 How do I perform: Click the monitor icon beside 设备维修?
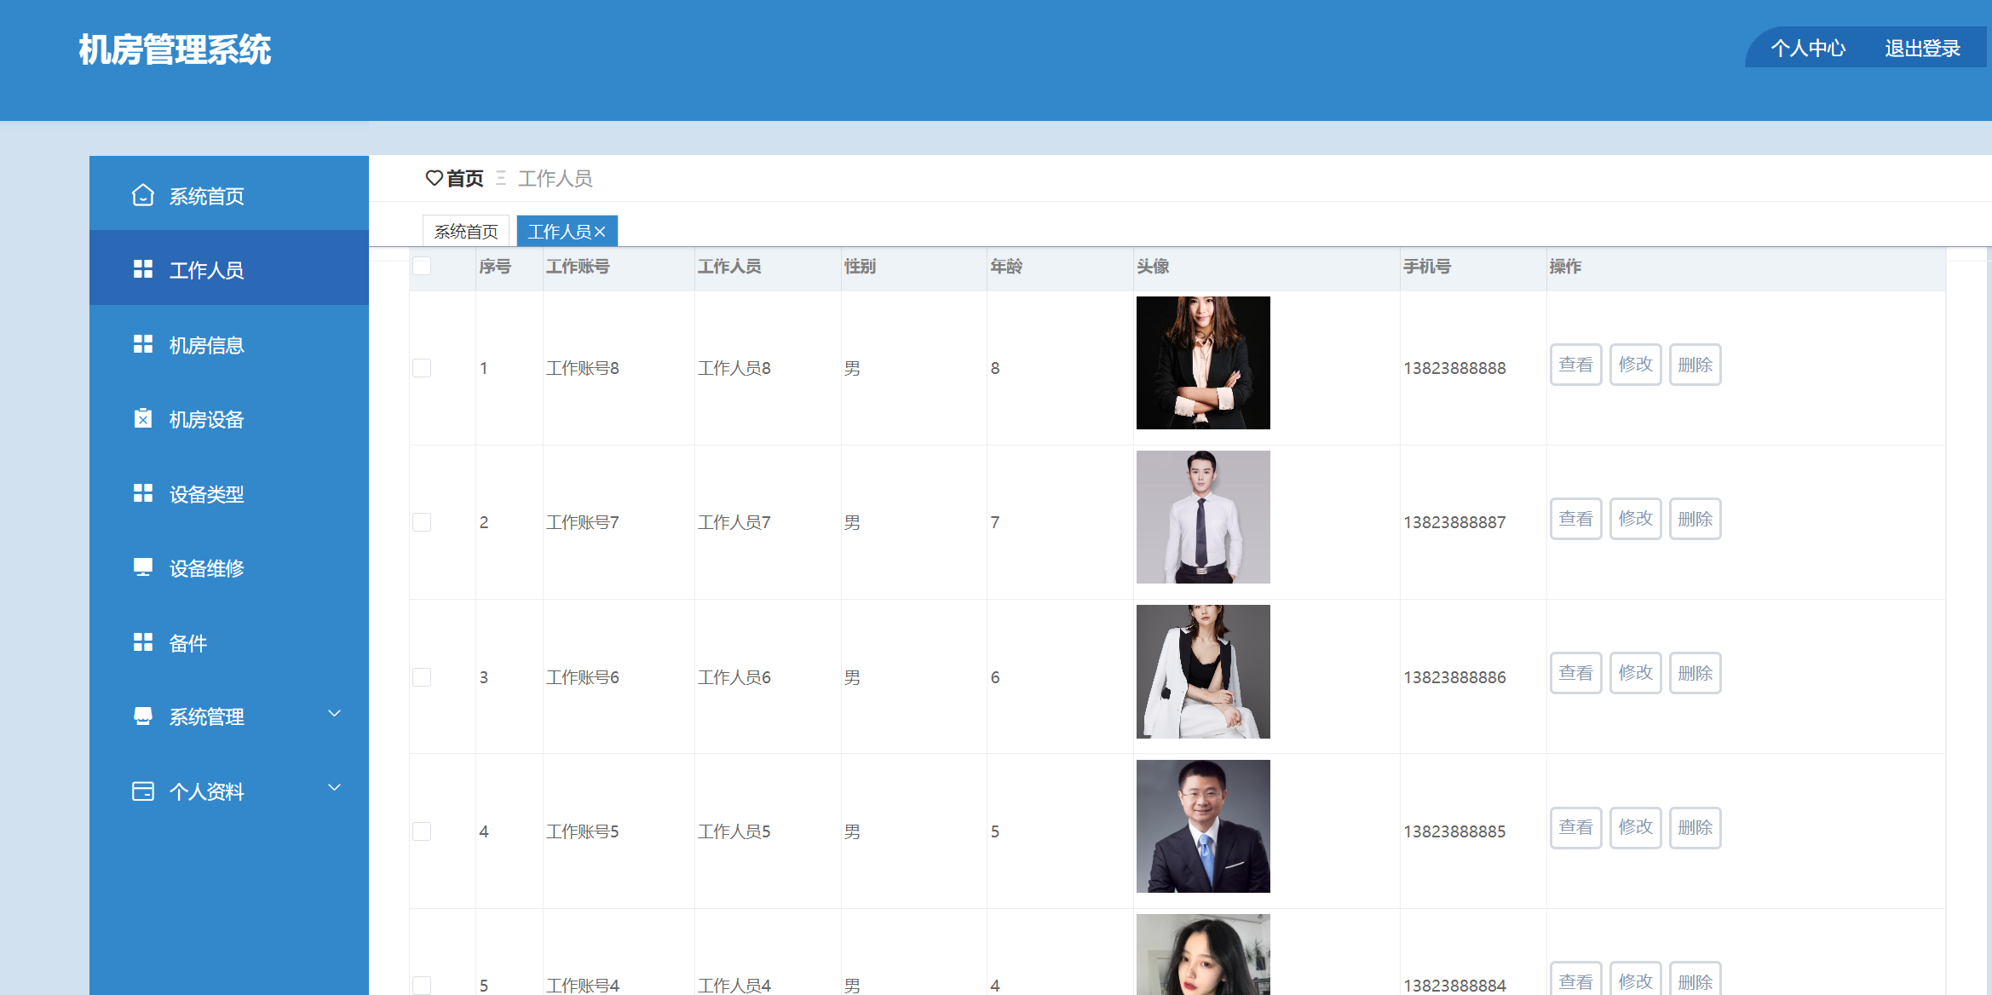point(143,567)
